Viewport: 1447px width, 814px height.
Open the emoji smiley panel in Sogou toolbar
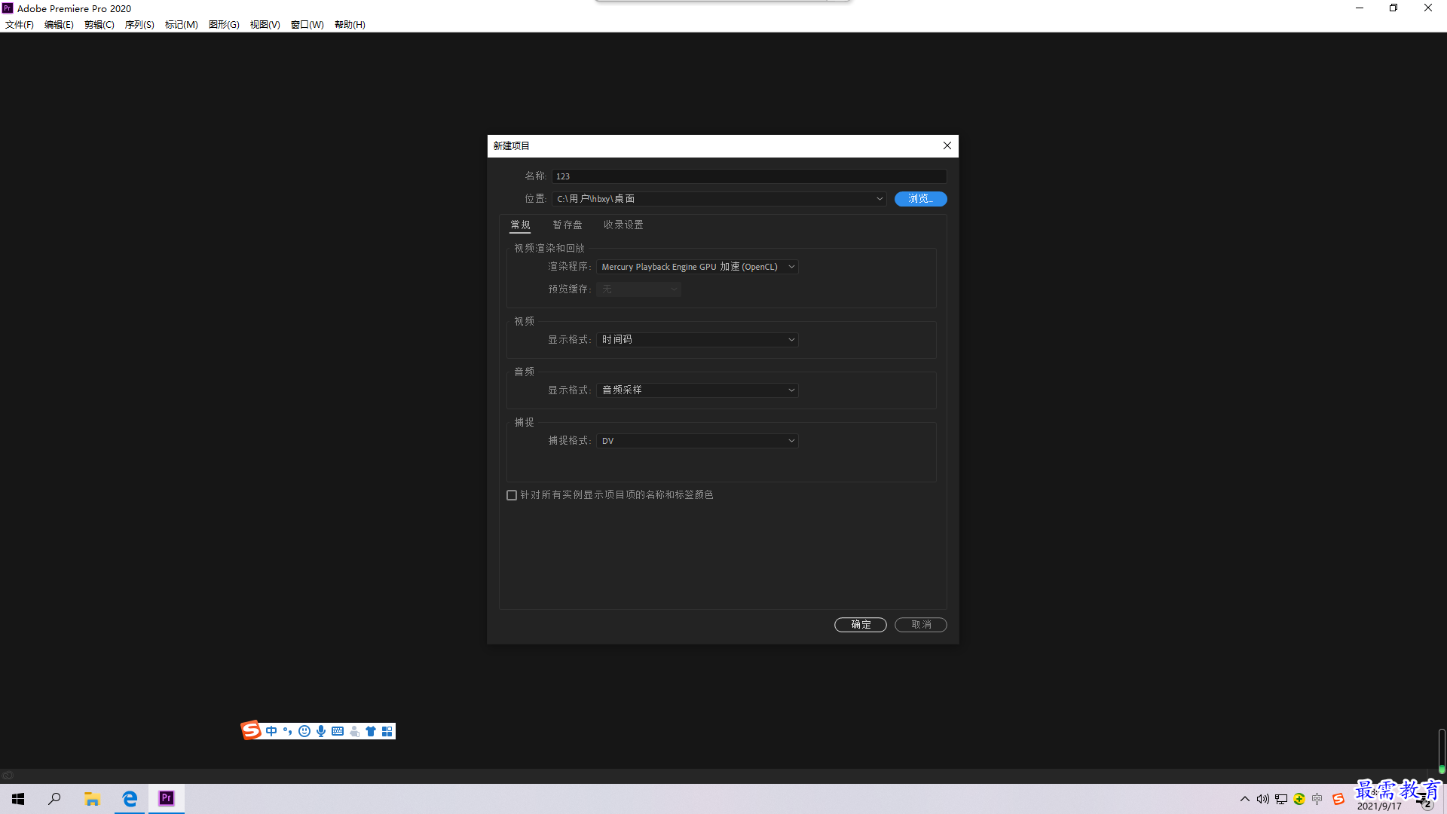304,731
